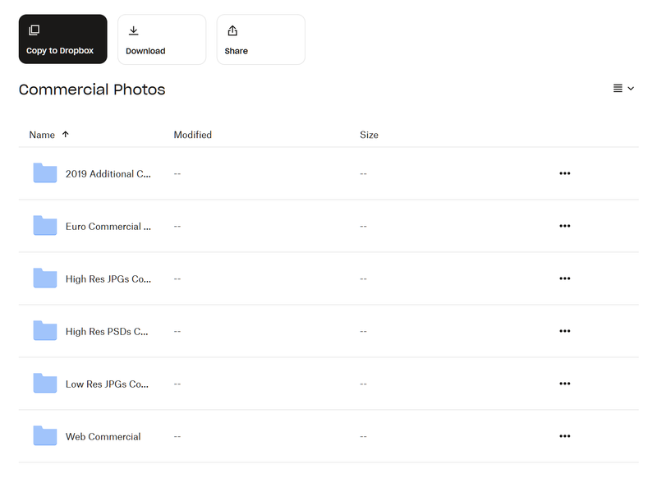657x483 pixels.
Task: Show more actions for Euro Commercial folder
Action: (x=564, y=227)
